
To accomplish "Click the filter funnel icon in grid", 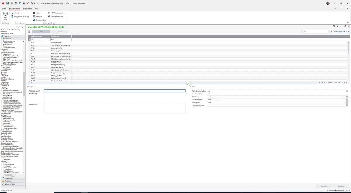I will point(29,39).
